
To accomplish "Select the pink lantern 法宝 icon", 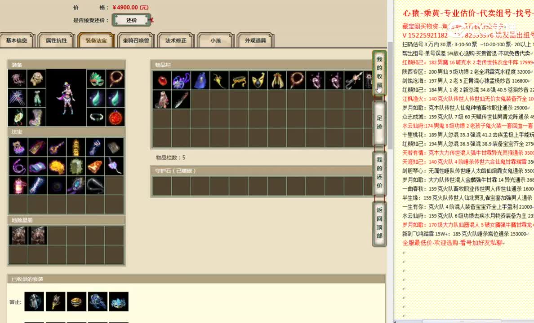I will (x=18, y=186).
